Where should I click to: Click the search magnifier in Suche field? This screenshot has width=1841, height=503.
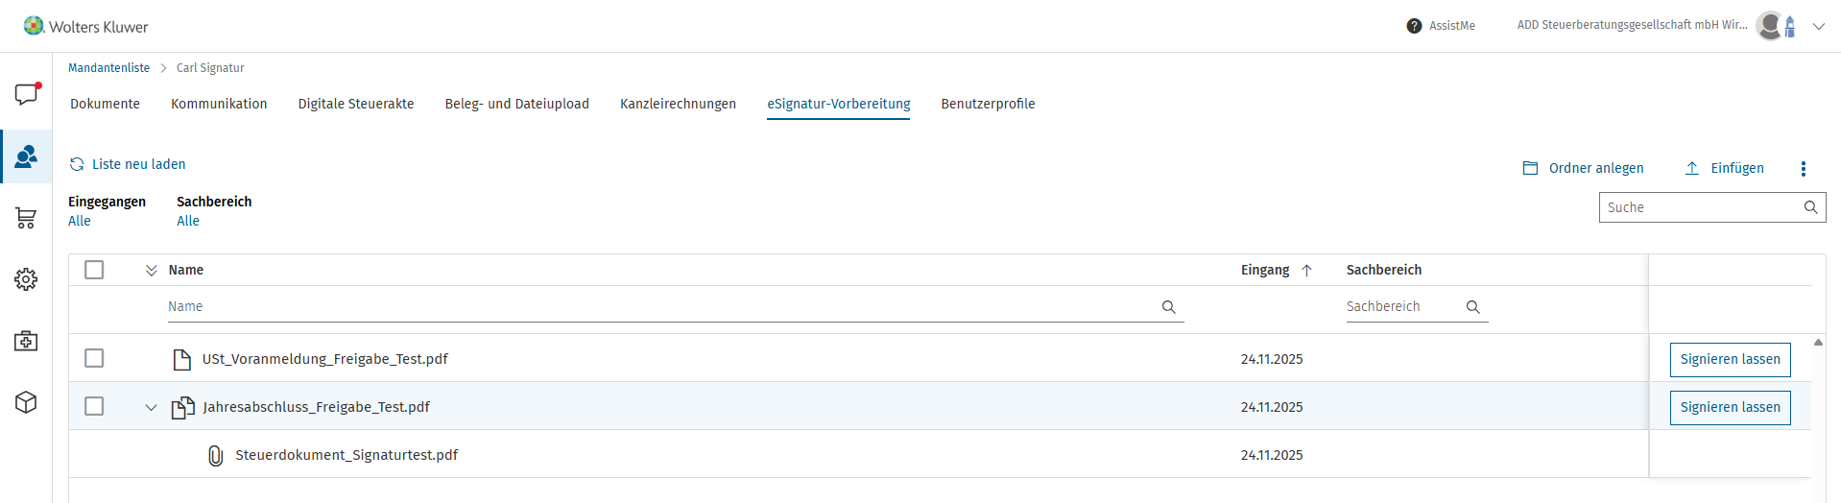click(x=1810, y=207)
